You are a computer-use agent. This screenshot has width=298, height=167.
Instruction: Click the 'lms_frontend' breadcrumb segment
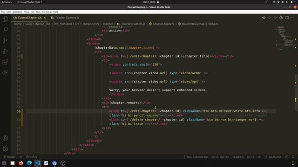63,24
